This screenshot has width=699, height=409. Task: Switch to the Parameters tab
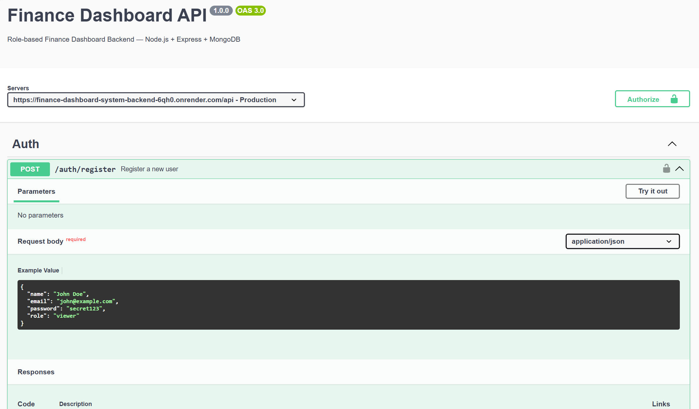tap(36, 191)
